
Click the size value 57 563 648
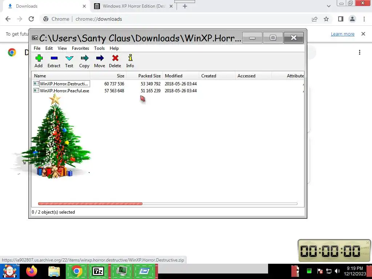[114, 90]
